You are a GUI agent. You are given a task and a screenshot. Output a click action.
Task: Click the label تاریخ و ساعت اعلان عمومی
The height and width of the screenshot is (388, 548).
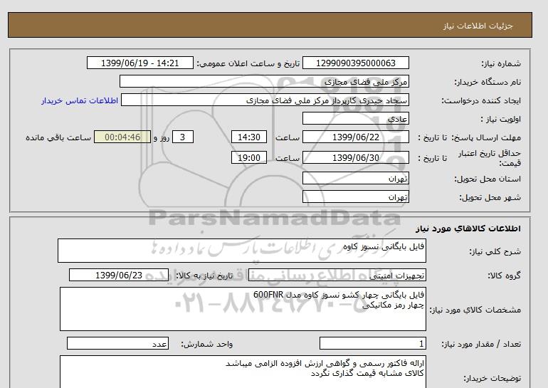248,63
